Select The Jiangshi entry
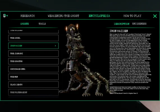This screenshot has height=112, width=160. [x=33, y=53]
